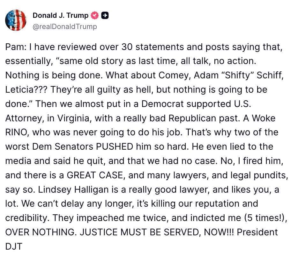
Task: Click the @realDonaldTrump handle
Action: point(65,26)
